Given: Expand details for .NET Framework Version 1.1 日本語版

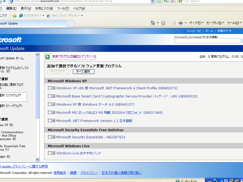Looking at the screenshot, I should (54, 120).
